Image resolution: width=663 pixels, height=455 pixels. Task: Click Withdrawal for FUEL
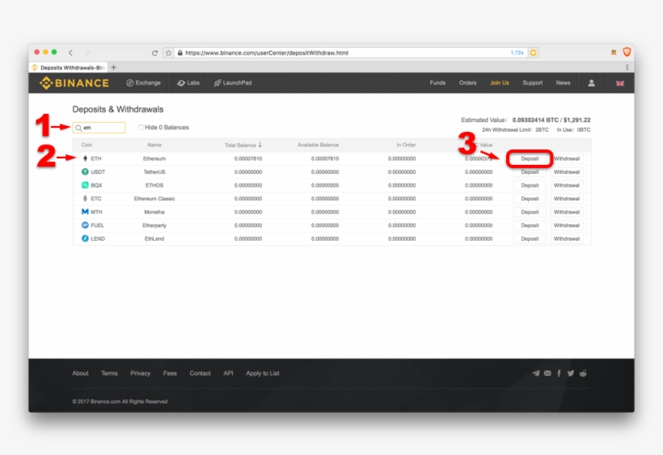[x=566, y=225]
